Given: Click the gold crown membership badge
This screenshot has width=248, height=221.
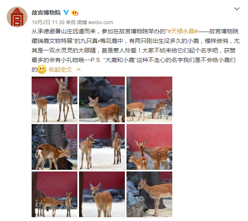Looking at the screenshot, I should pos(75,12).
